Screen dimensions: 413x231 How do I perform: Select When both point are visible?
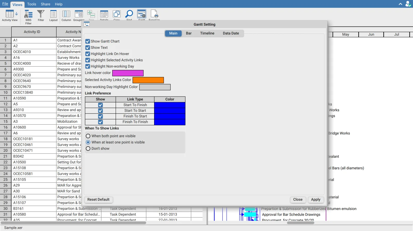(88, 136)
